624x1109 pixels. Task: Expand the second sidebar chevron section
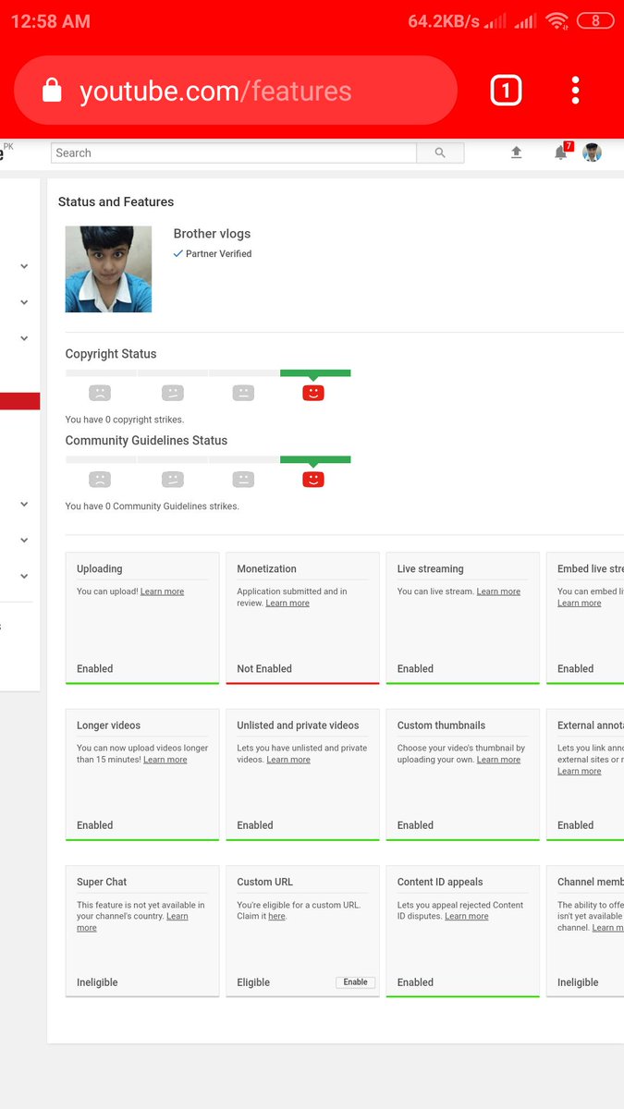point(24,302)
